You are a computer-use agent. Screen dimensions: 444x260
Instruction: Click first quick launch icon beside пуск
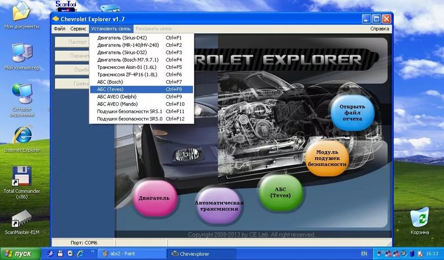pos(50,254)
